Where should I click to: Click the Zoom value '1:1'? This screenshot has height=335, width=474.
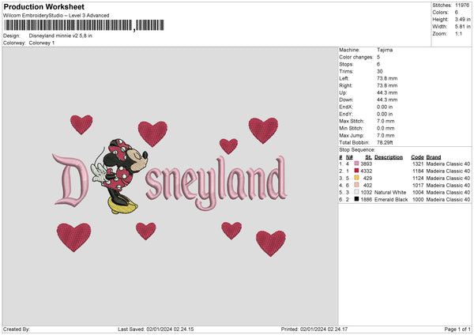458,33
